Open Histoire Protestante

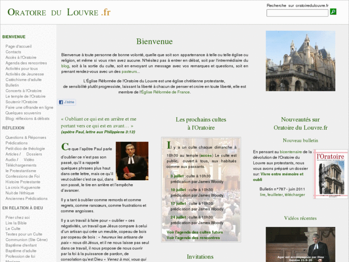[x=23, y=182]
